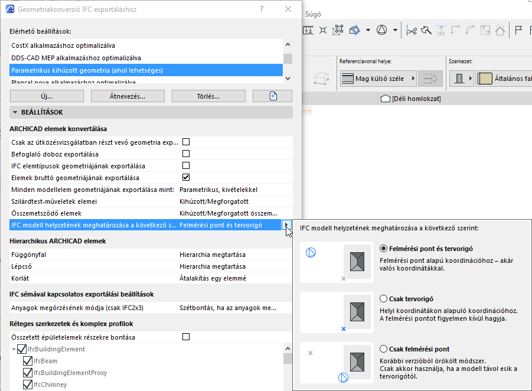The image size is (532, 391).
Task: Click Ifc element tree scroll up arrow
Action: (288, 348)
